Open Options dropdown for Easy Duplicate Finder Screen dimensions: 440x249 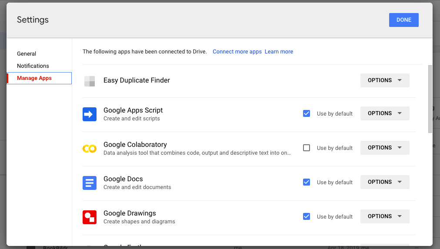pyautogui.click(x=385, y=80)
